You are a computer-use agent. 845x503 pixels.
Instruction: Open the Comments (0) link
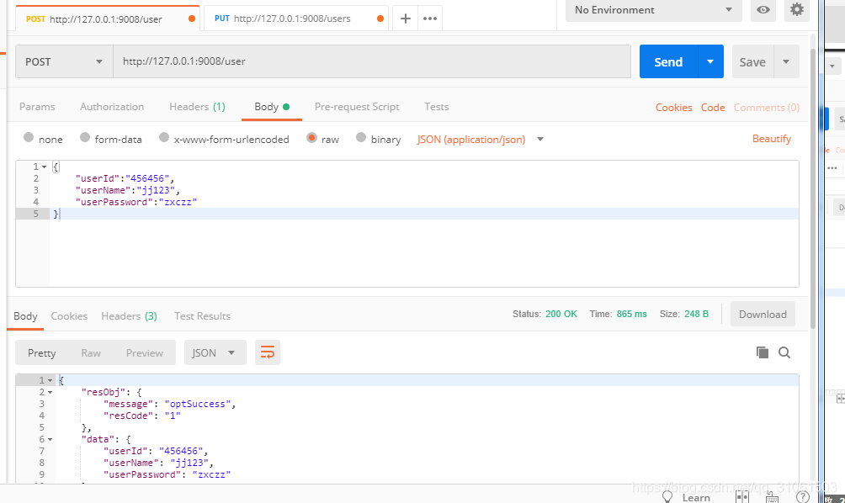[767, 107]
